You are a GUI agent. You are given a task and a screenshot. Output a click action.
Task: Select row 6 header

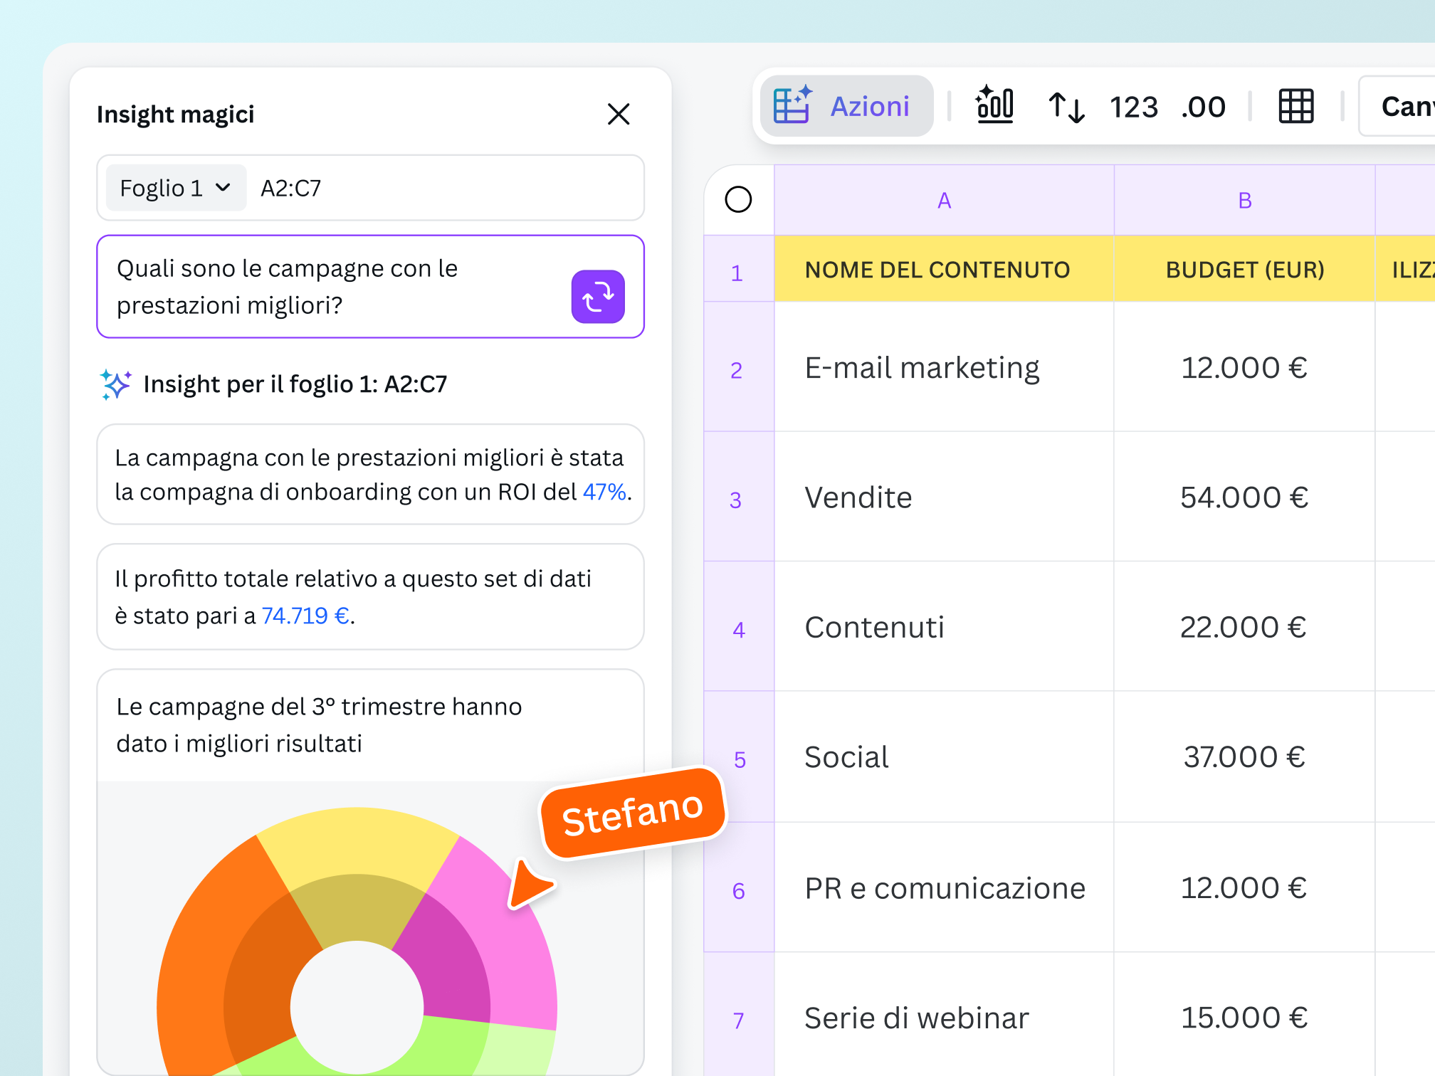tap(738, 887)
